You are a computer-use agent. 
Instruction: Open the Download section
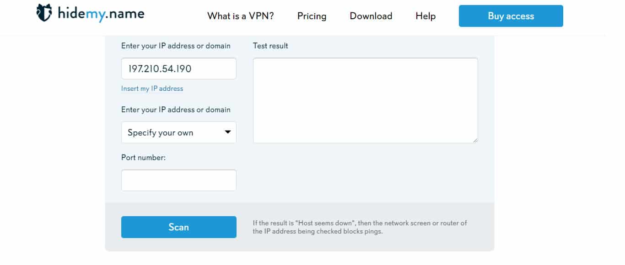tap(371, 16)
